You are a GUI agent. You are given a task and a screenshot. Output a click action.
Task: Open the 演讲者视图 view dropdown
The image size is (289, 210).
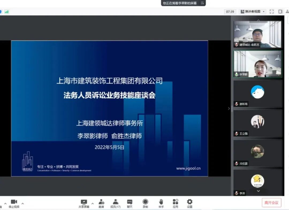point(253,11)
